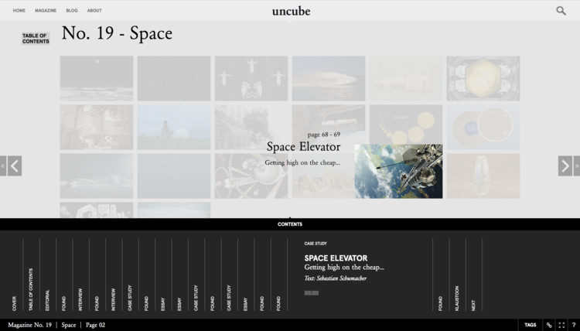The width and height of the screenshot is (580, 331).
Task: Collapse the CONTENTS bar
Action: [290, 224]
